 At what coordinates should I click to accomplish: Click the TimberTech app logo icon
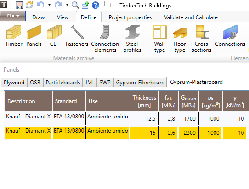[4, 5]
